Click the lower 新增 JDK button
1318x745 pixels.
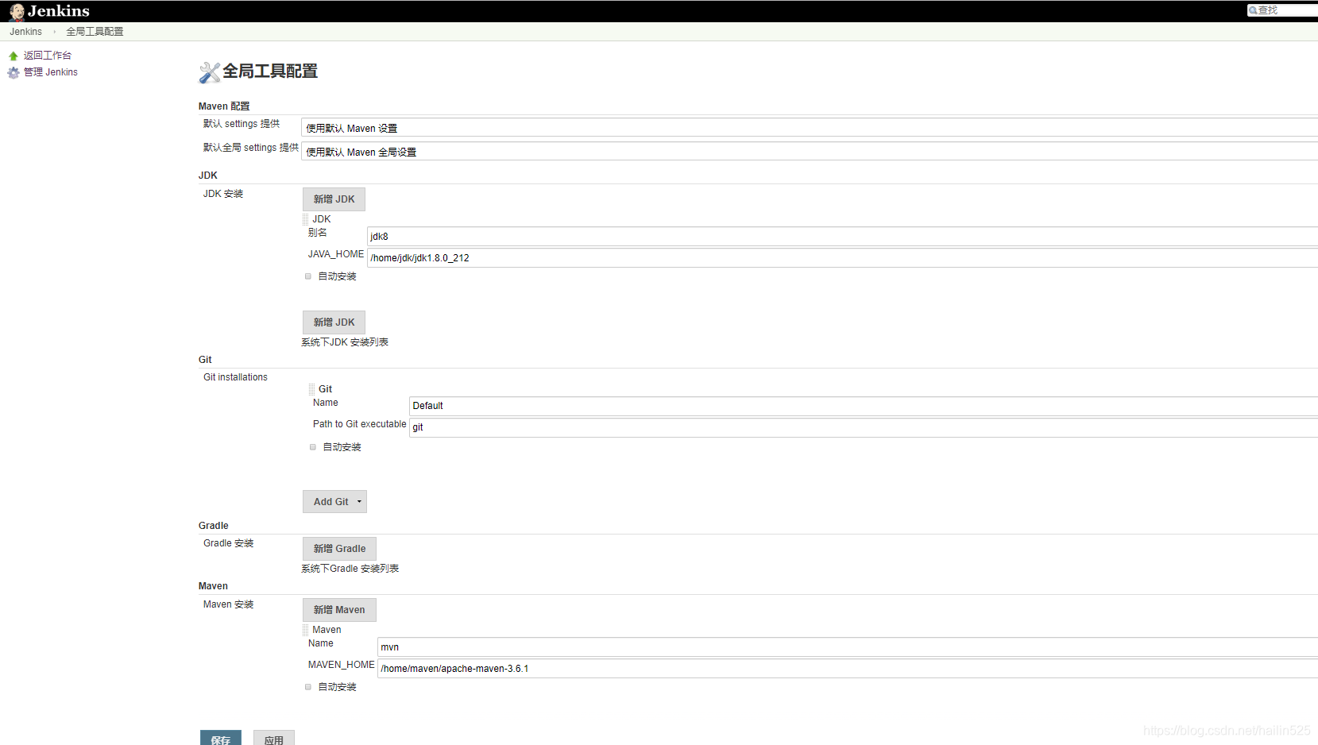(334, 322)
